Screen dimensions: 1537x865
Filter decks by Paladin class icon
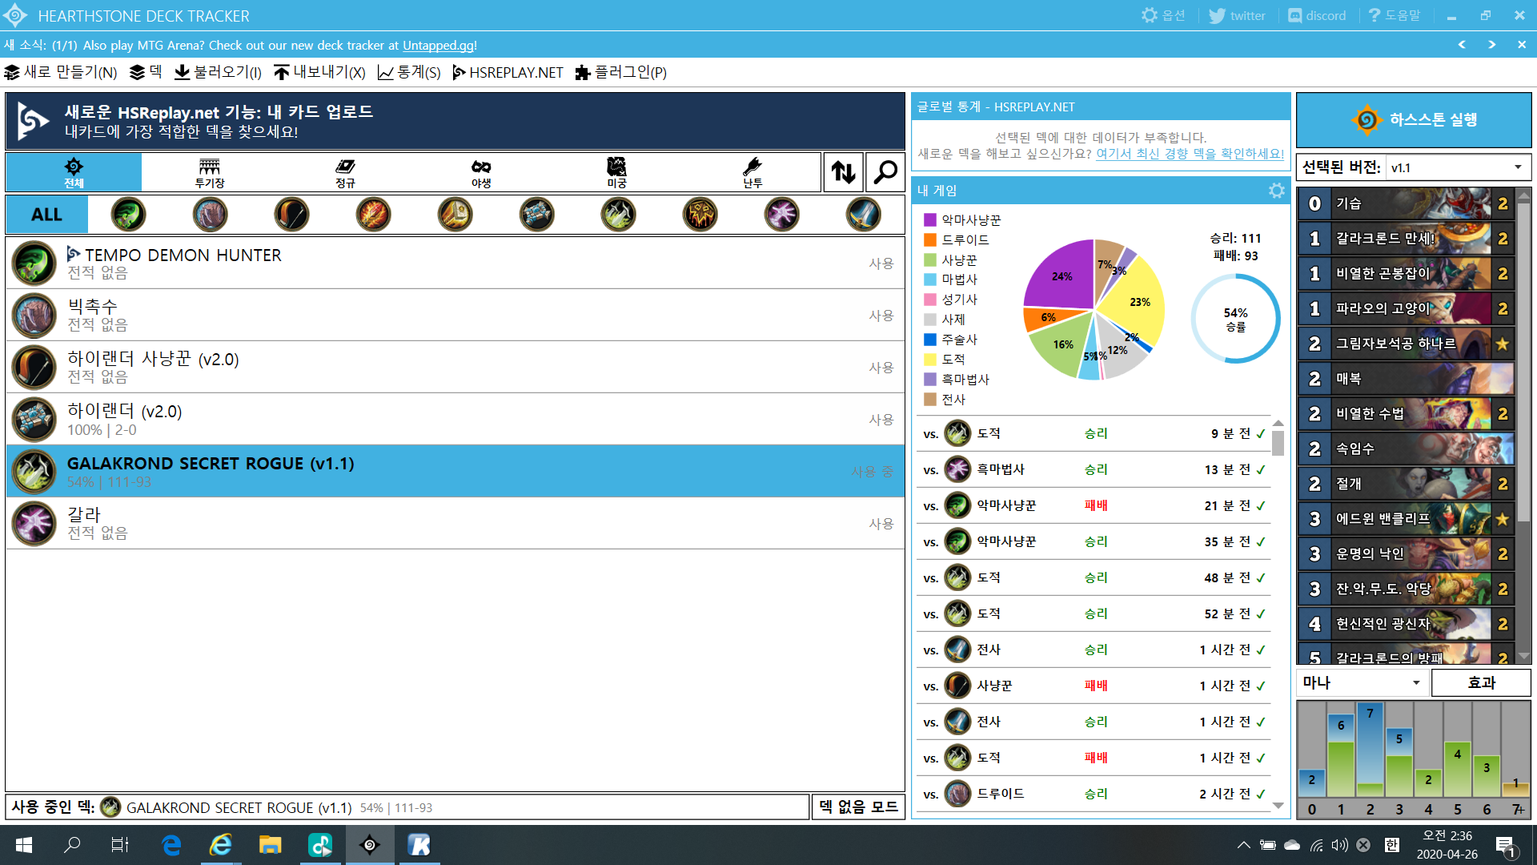(455, 215)
